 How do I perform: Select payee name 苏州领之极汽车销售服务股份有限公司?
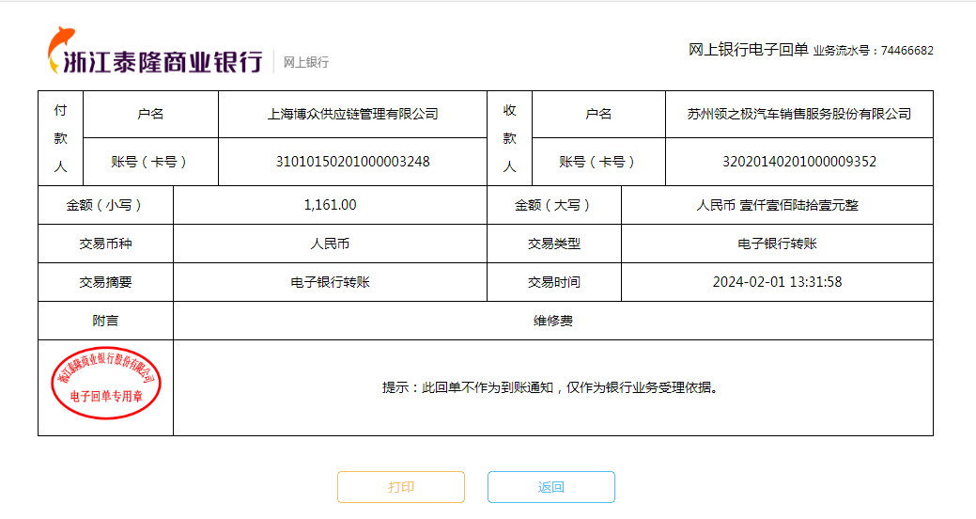click(x=798, y=114)
